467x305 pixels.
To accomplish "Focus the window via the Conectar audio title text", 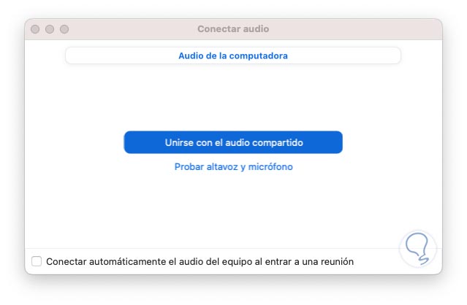I will (x=233, y=29).
